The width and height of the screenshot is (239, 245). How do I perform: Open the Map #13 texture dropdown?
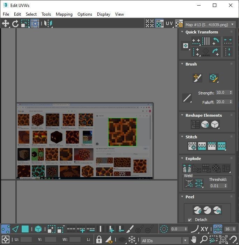[210, 25]
